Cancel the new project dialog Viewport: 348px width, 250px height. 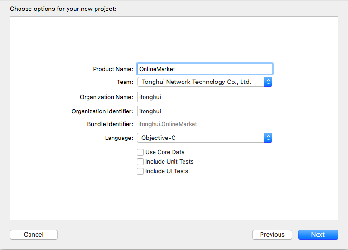34,234
